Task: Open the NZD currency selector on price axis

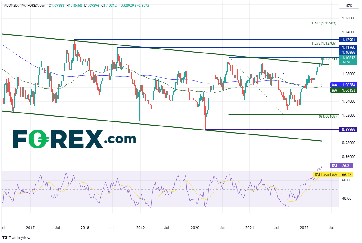Action: pos(349,6)
